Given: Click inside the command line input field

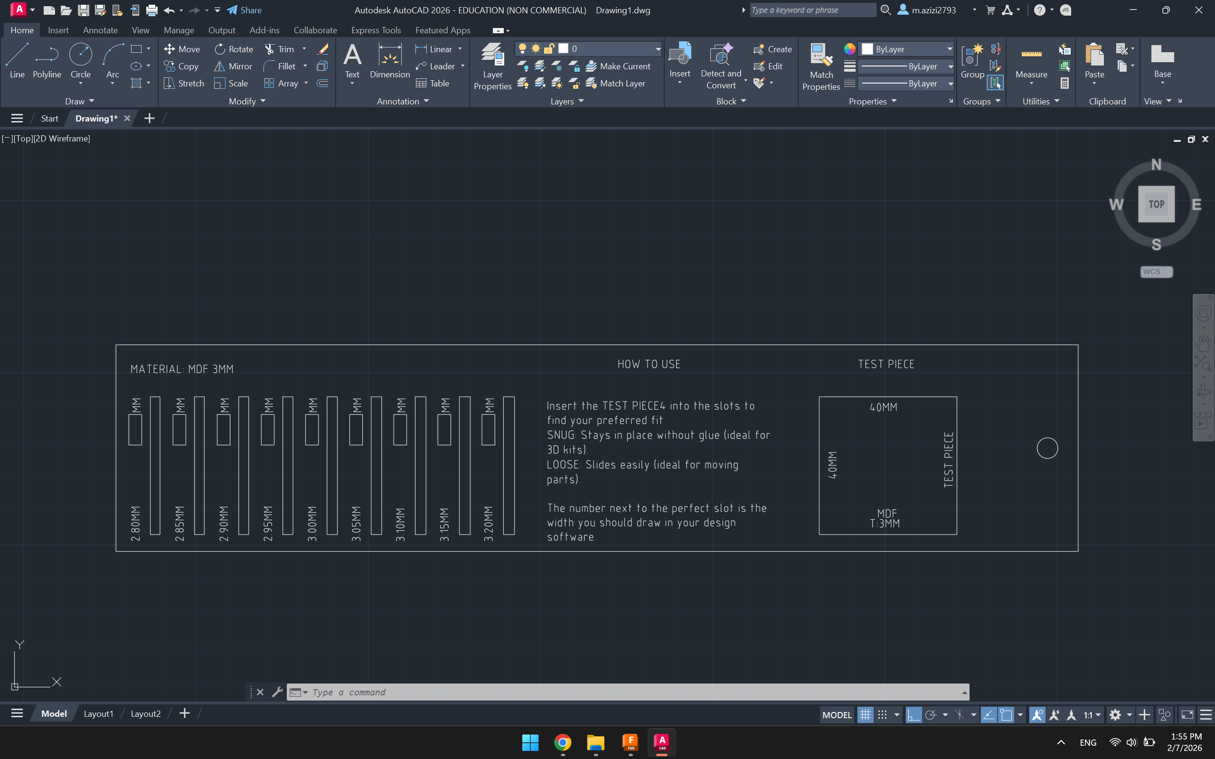Looking at the screenshot, I should tap(603, 692).
